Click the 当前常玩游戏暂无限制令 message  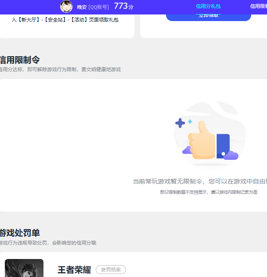[x=200, y=181]
